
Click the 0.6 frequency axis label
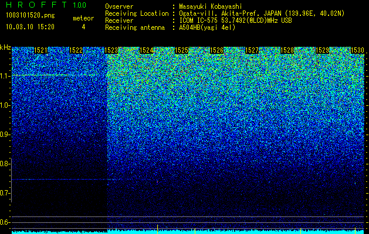coord(4,222)
